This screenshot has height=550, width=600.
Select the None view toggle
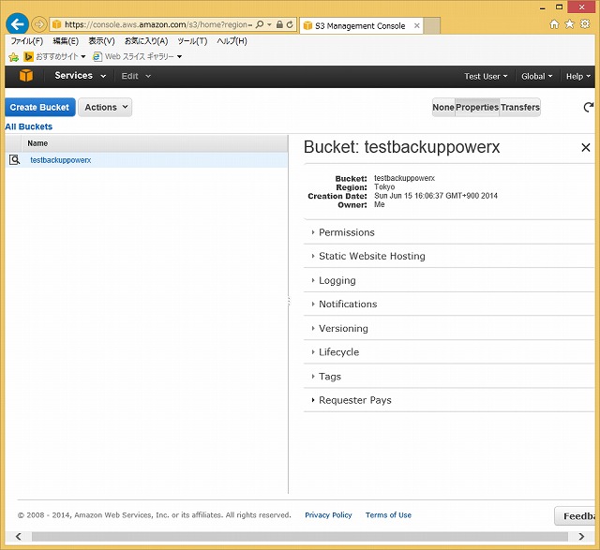[443, 108]
